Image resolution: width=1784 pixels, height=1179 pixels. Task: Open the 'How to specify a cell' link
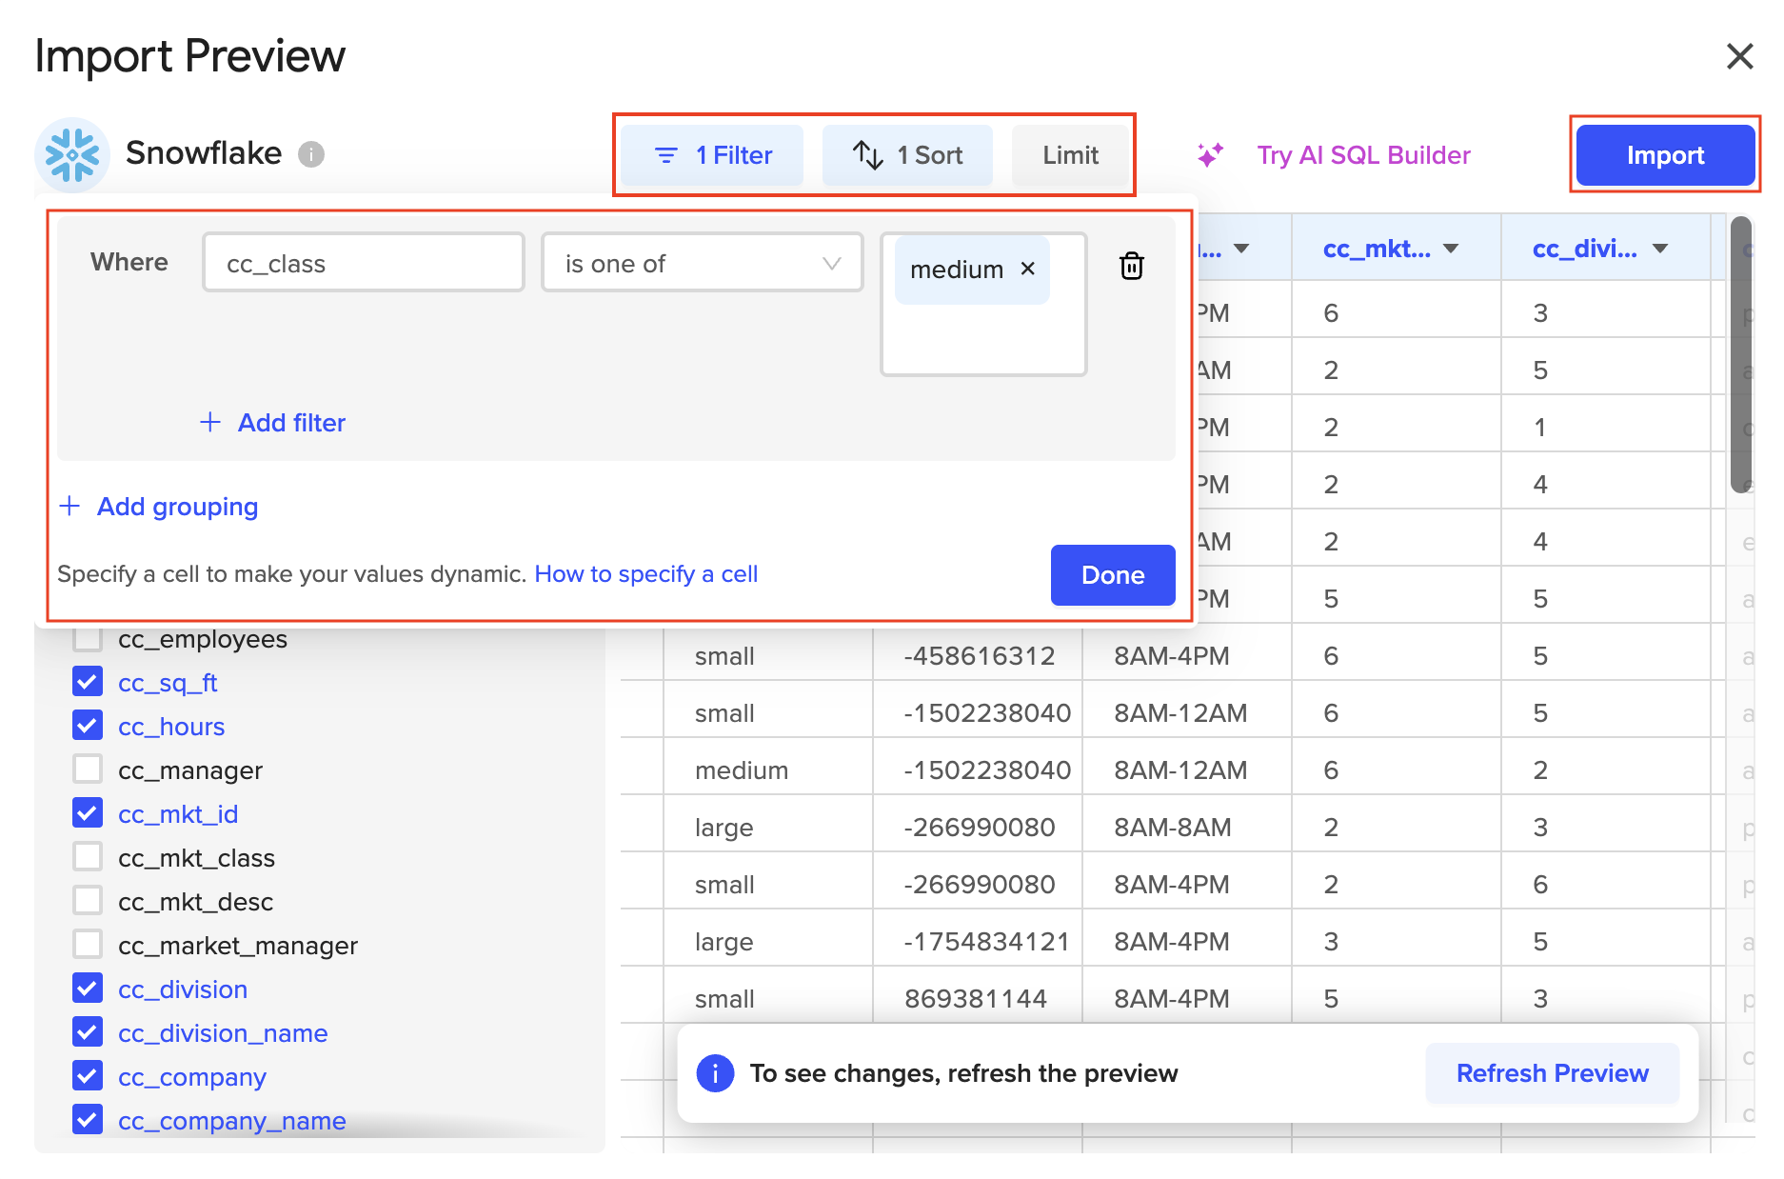645,574
